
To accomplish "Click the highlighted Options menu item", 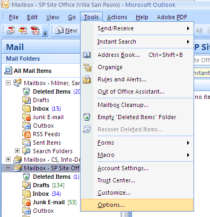I will (137, 205).
